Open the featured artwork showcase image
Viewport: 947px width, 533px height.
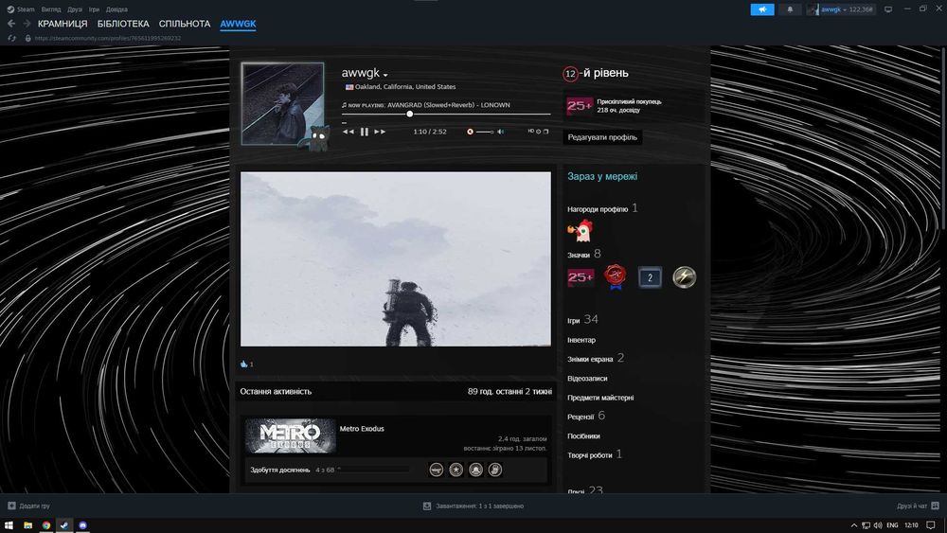(396, 259)
